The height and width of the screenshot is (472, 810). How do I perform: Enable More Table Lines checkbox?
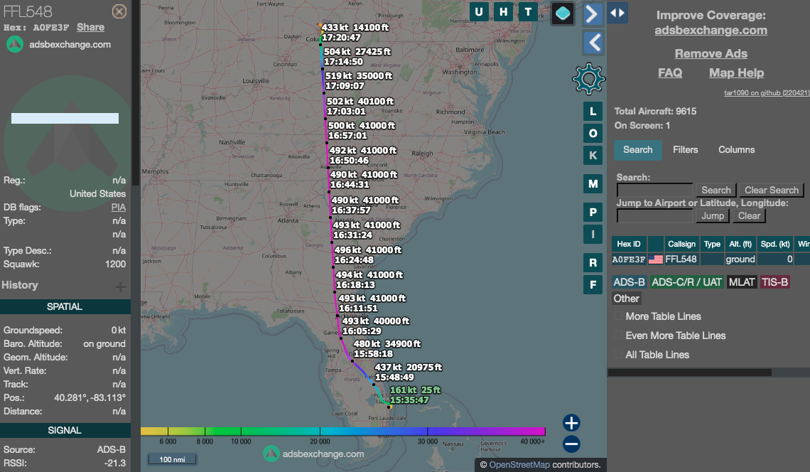(618, 316)
